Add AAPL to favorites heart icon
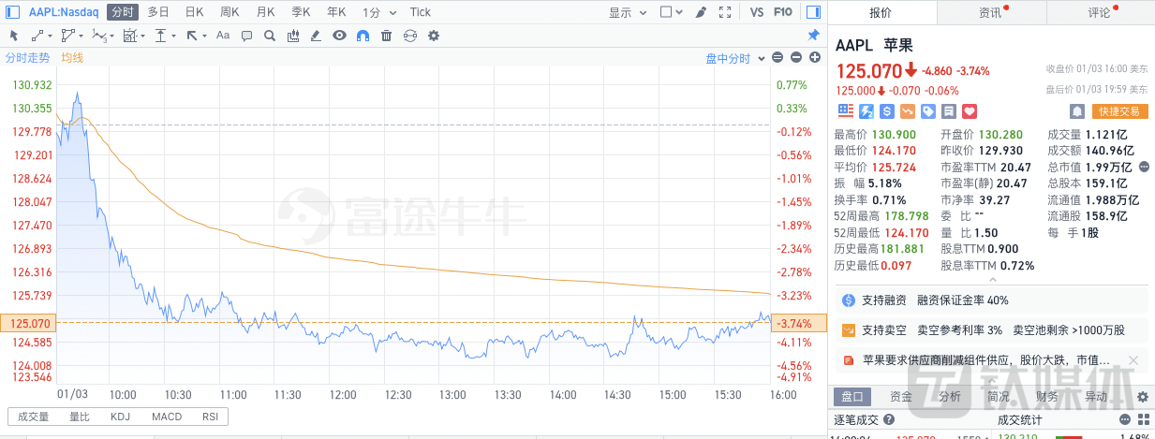This screenshot has width=1155, height=439. click(x=970, y=111)
